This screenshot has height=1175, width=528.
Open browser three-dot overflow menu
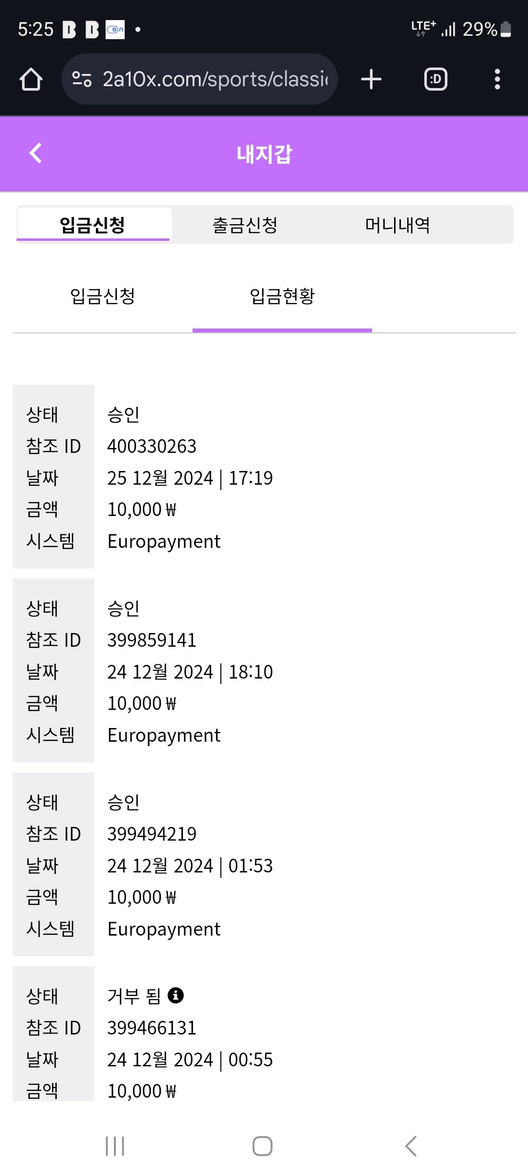[x=497, y=79]
